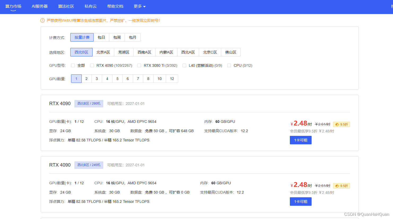Image resolution: width=393 pixels, height=219 pixels.
Task: Click RTX 4090 title of 245机 card
Action: pos(60,165)
